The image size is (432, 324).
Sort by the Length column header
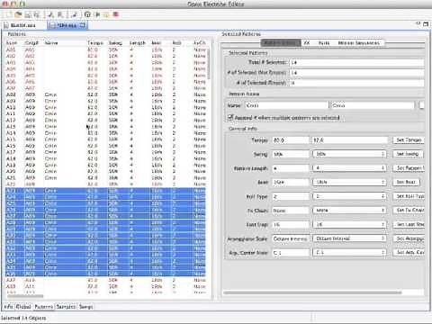click(137, 43)
